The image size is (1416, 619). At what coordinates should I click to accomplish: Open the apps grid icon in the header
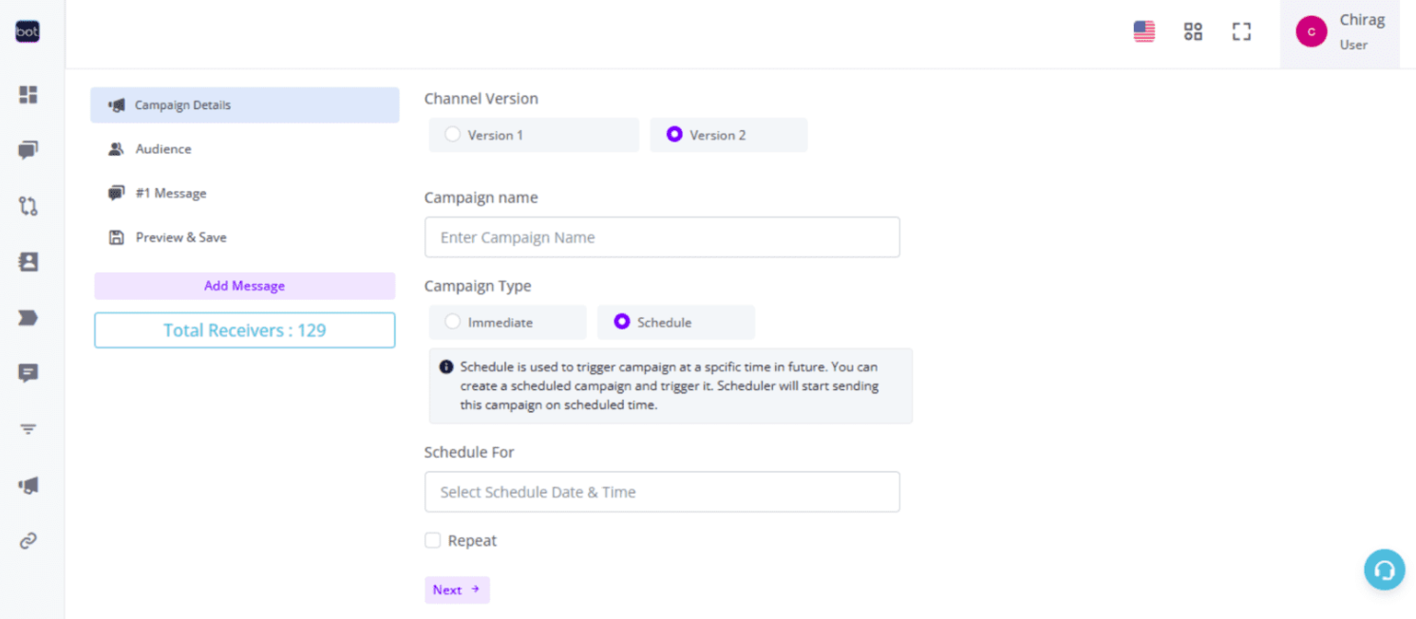(x=1193, y=31)
